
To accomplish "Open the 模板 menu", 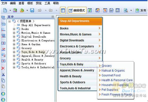I will point(30,3).
